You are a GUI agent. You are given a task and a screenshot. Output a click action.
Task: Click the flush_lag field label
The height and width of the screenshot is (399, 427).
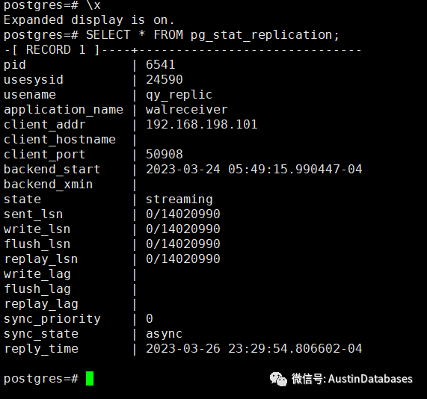pos(37,290)
